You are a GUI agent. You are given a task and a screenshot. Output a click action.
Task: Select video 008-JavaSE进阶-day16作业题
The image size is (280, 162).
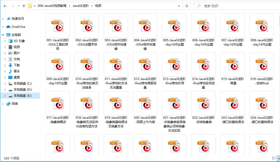pos(262,30)
